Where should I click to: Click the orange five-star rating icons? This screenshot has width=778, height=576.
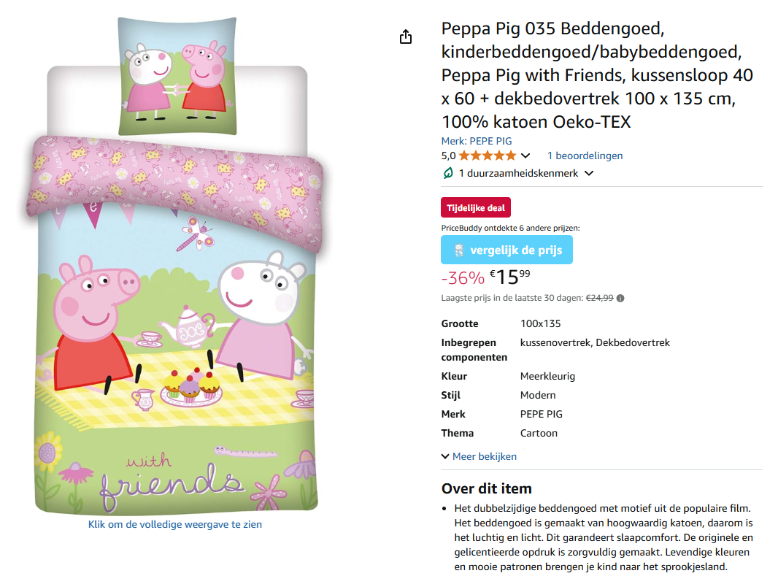487,155
